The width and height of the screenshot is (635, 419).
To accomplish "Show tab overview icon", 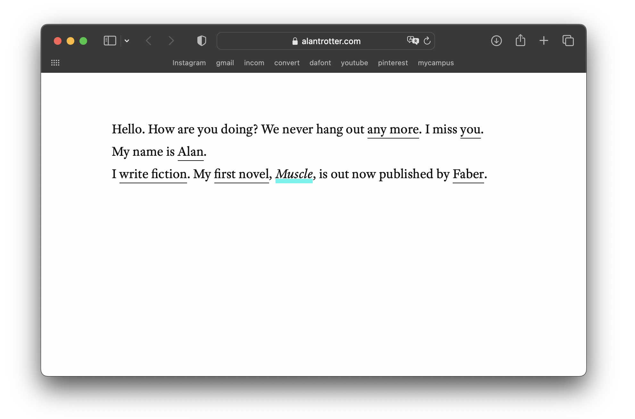I will [x=568, y=41].
